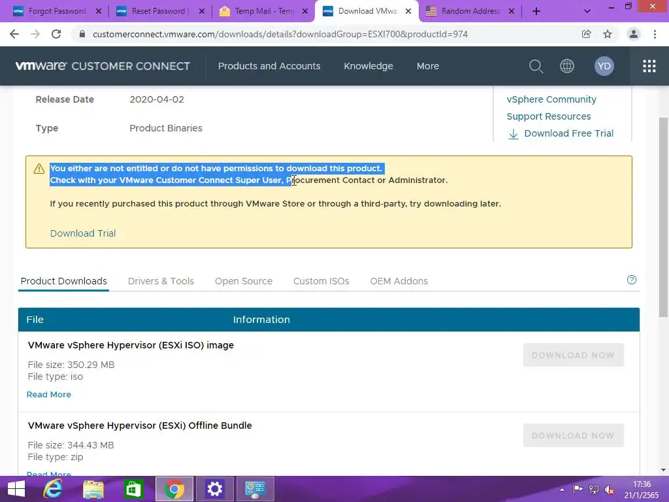
Task: Click the VMware Customer Connect logo
Action: pos(103,66)
